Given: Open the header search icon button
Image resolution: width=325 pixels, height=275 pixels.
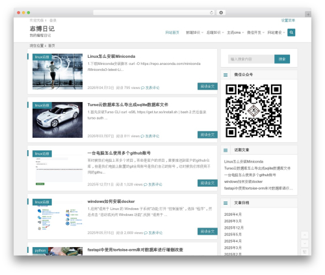Looking at the screenshot, I should [291, 33].
